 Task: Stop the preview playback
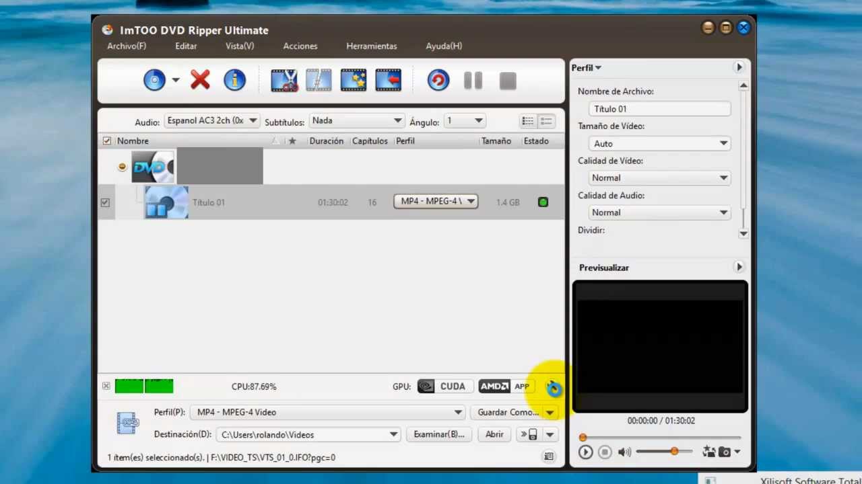pos(605,452)
